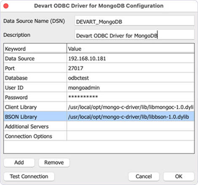Cancel the configuration dialog

pyautogui.click(x=144, y=177)
